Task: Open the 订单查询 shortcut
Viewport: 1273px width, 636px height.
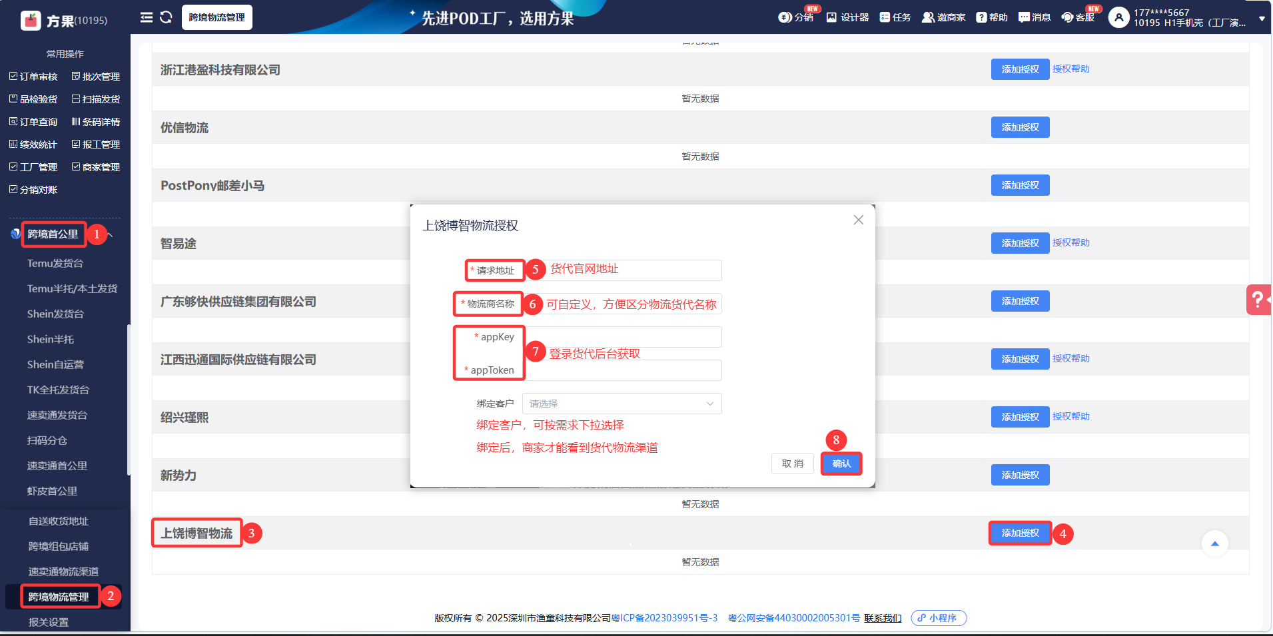Action: coord(33,122)
